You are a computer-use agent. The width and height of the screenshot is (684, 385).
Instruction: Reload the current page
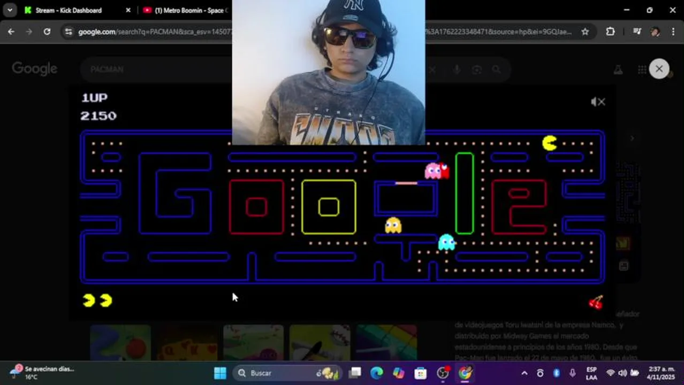(47, 32)
